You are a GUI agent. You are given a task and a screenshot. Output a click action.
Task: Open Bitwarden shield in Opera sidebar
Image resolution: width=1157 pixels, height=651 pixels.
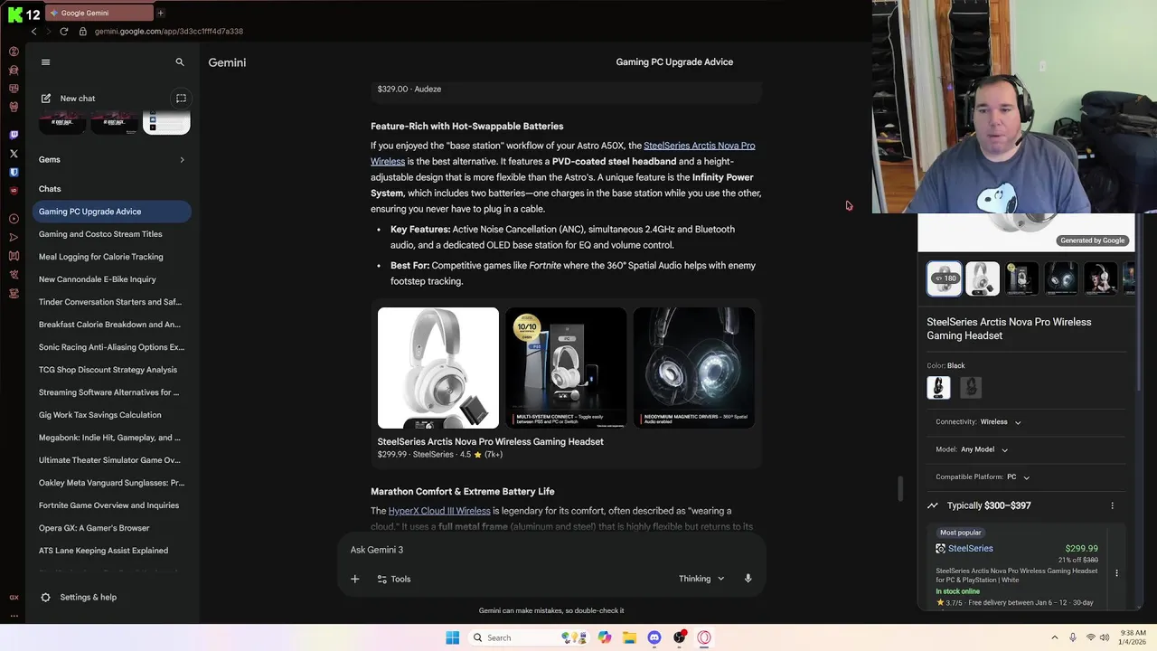click(x=14, y=172)
